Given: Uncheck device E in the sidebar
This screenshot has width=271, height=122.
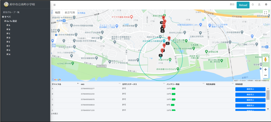Looking at the screenshot, I should [x=7, y=42].
